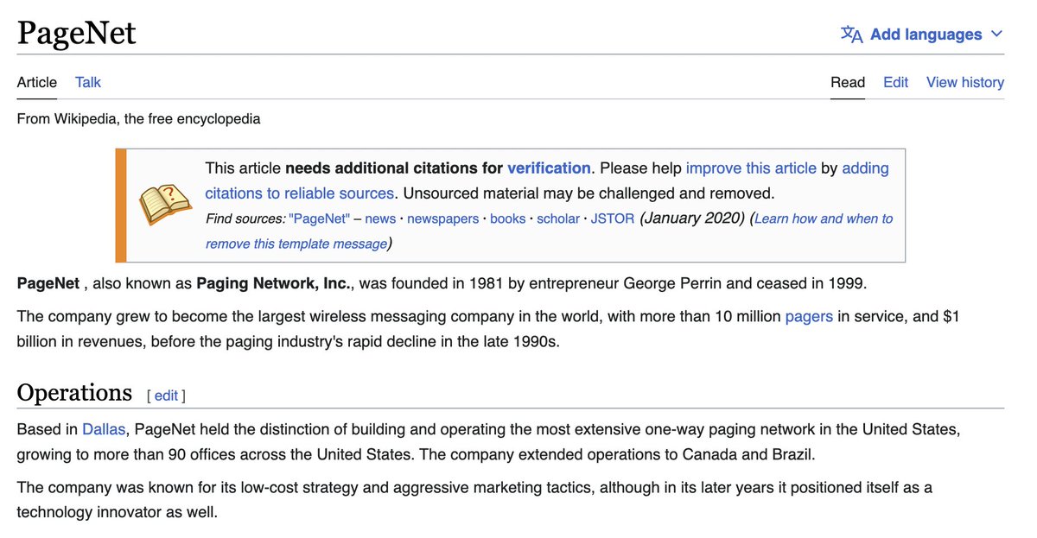Click the "(January 2020)" date text
The height and width of the screenshot is (538, 1037).
(x=692, y=218)
